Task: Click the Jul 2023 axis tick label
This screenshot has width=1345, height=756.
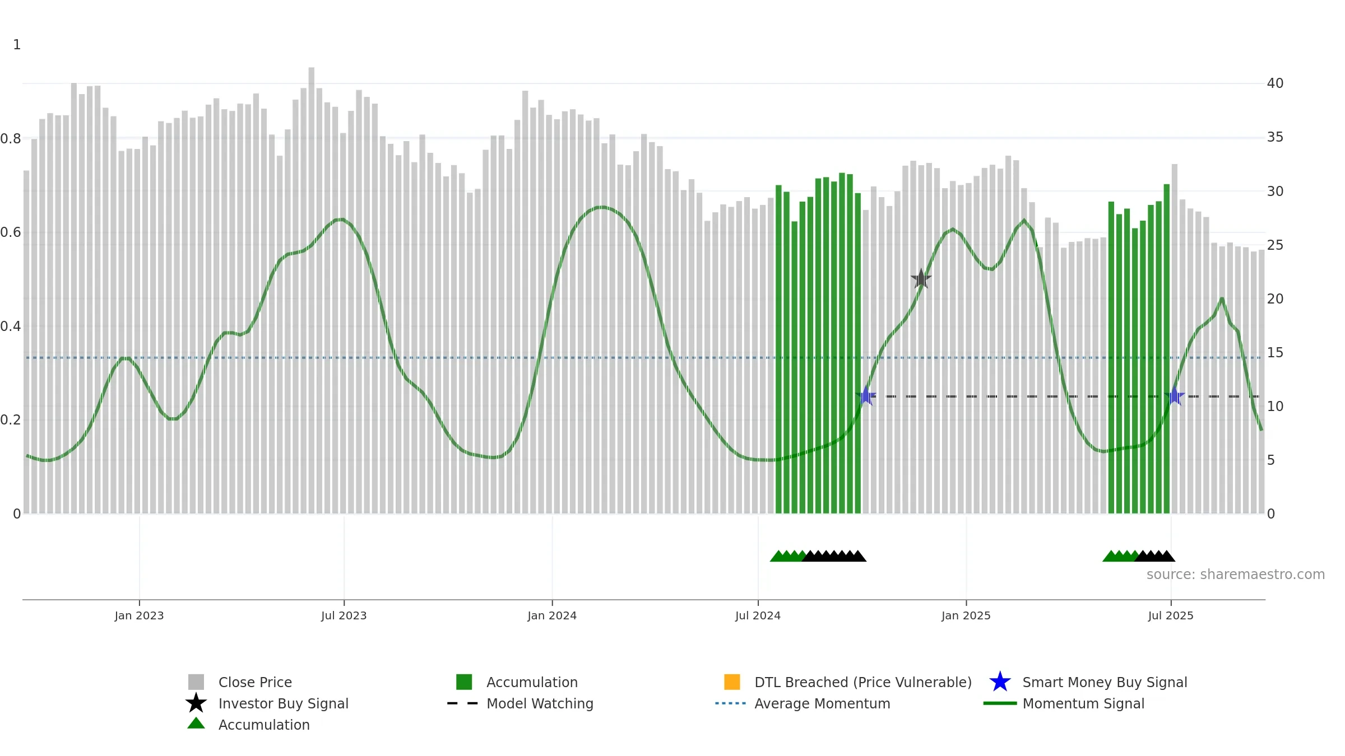Action: [344, 616]
